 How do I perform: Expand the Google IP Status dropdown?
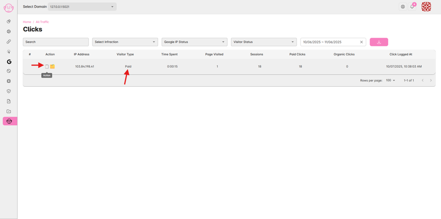click(194, 42)
